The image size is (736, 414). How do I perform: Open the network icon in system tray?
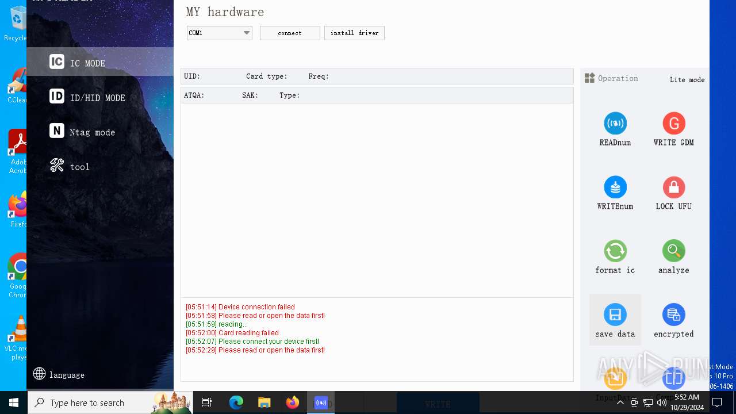[x=648, y=402]
